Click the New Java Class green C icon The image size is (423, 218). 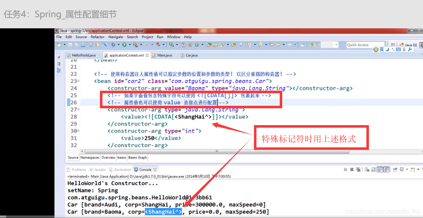pyautogui.click(x=197, y=45)
